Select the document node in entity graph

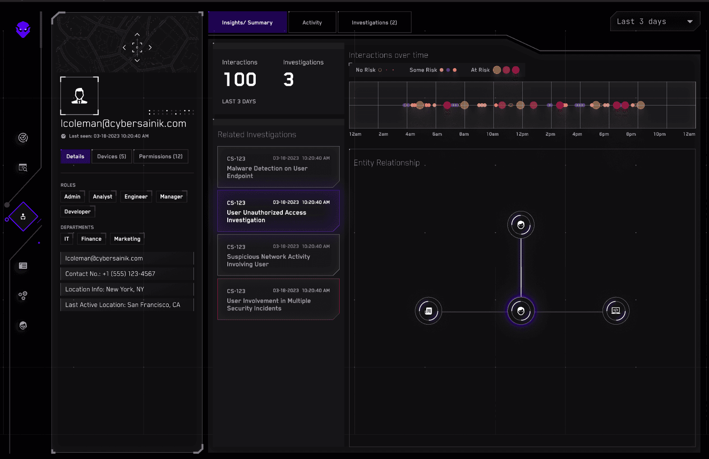point(428,311)
